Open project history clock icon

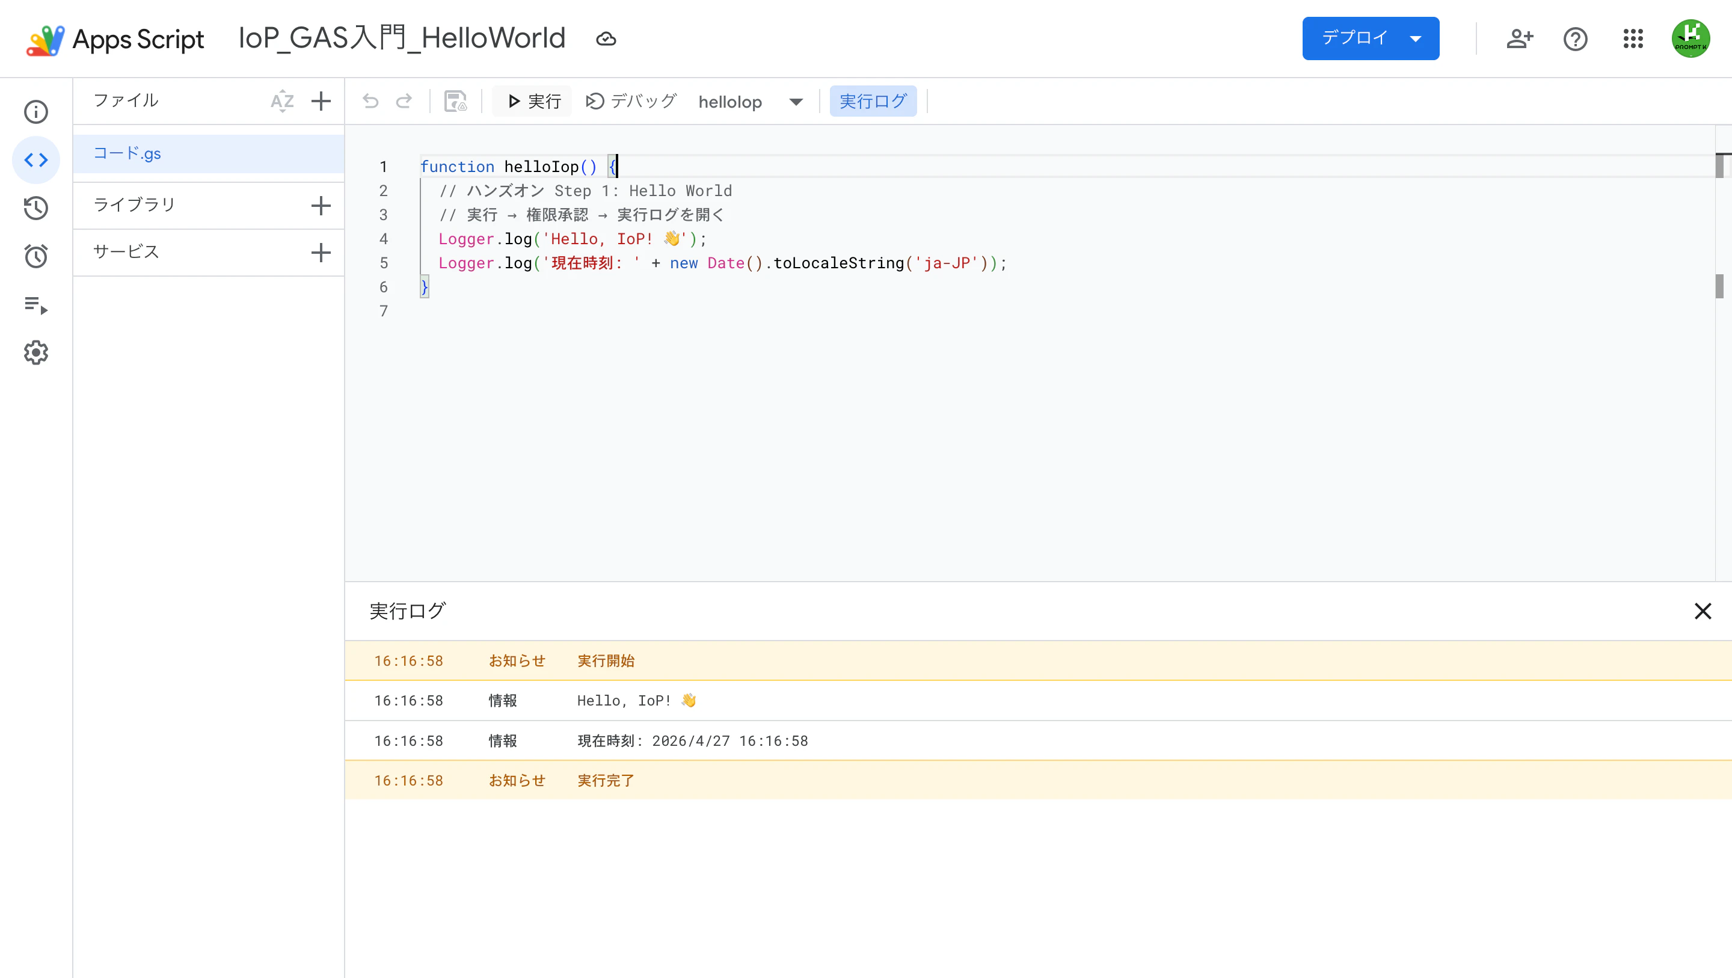[x=36, y=208]
